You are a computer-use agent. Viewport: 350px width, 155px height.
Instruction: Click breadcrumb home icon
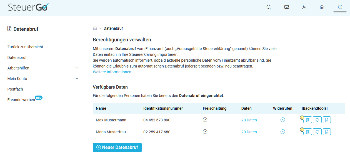pyautogui.click(x=95, y=28)
